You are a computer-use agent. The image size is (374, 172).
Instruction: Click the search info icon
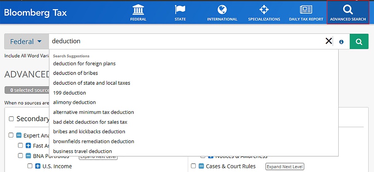tap(341, 42)
